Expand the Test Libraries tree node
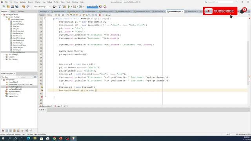 (x=4, y=59)
